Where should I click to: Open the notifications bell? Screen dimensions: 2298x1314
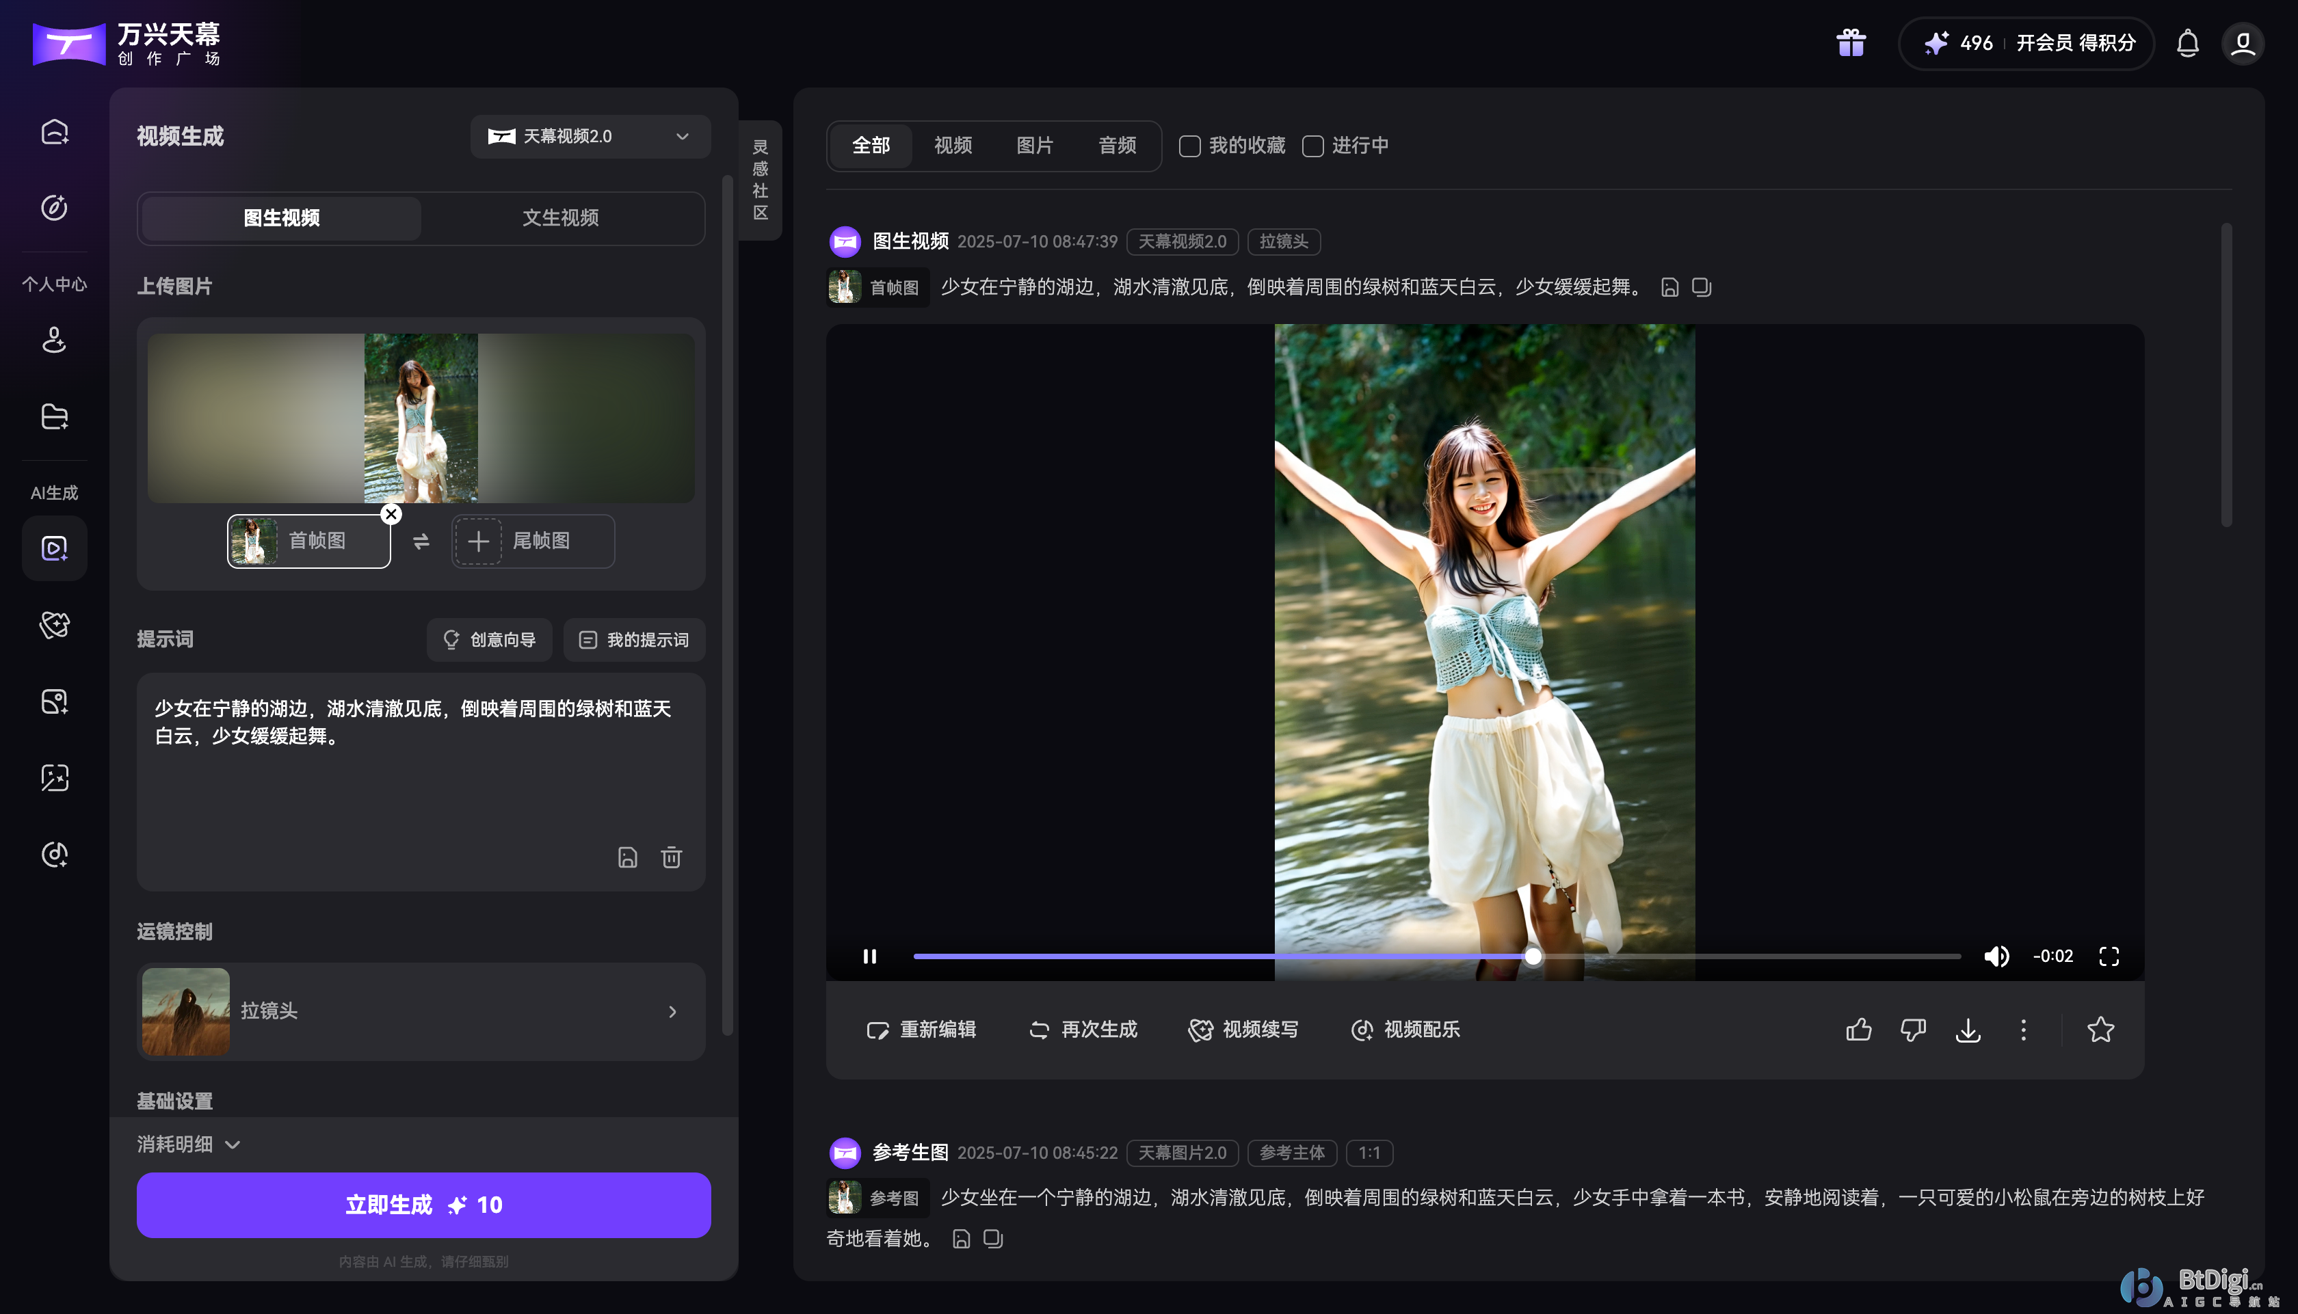(2187, 42)
